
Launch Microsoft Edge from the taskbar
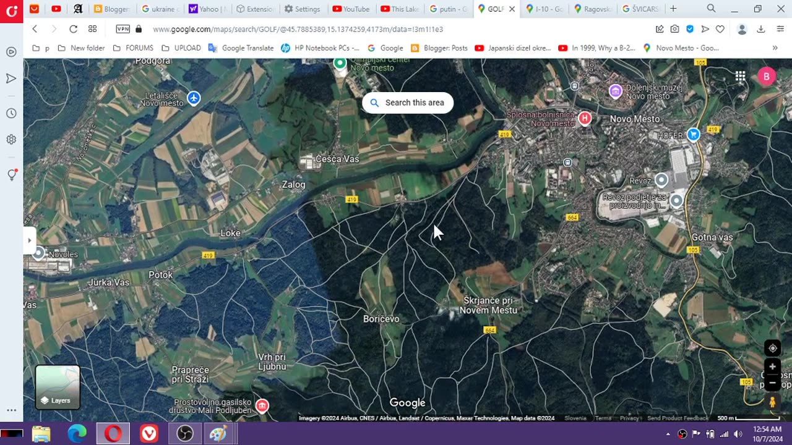[x=77, y=434]
